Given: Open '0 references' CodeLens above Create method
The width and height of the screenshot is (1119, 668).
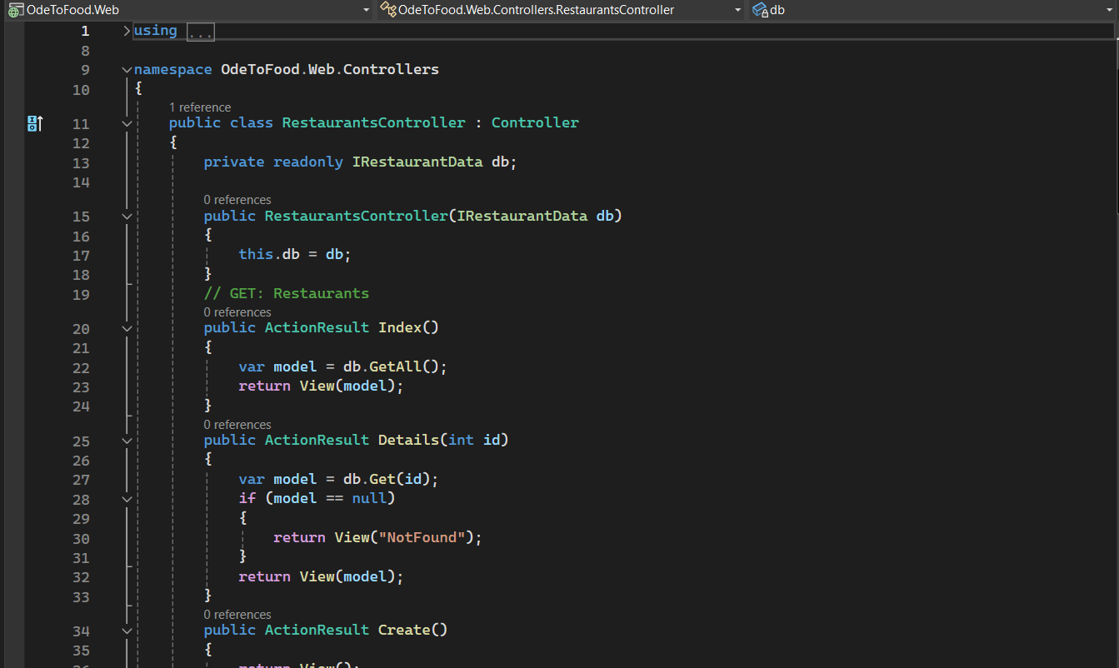Looking at the screenshot, I should (x=237, y=615).
